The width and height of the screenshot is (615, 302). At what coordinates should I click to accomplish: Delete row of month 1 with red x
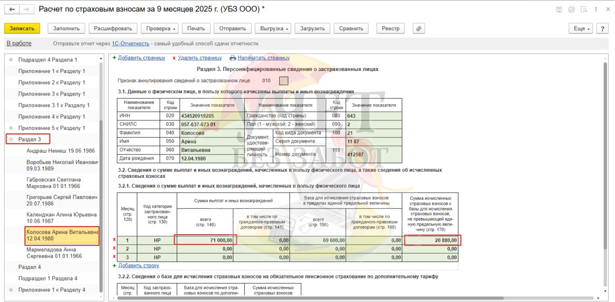(114, 240)
